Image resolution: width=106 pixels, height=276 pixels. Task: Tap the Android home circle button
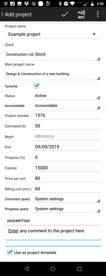tap(53, 269)
